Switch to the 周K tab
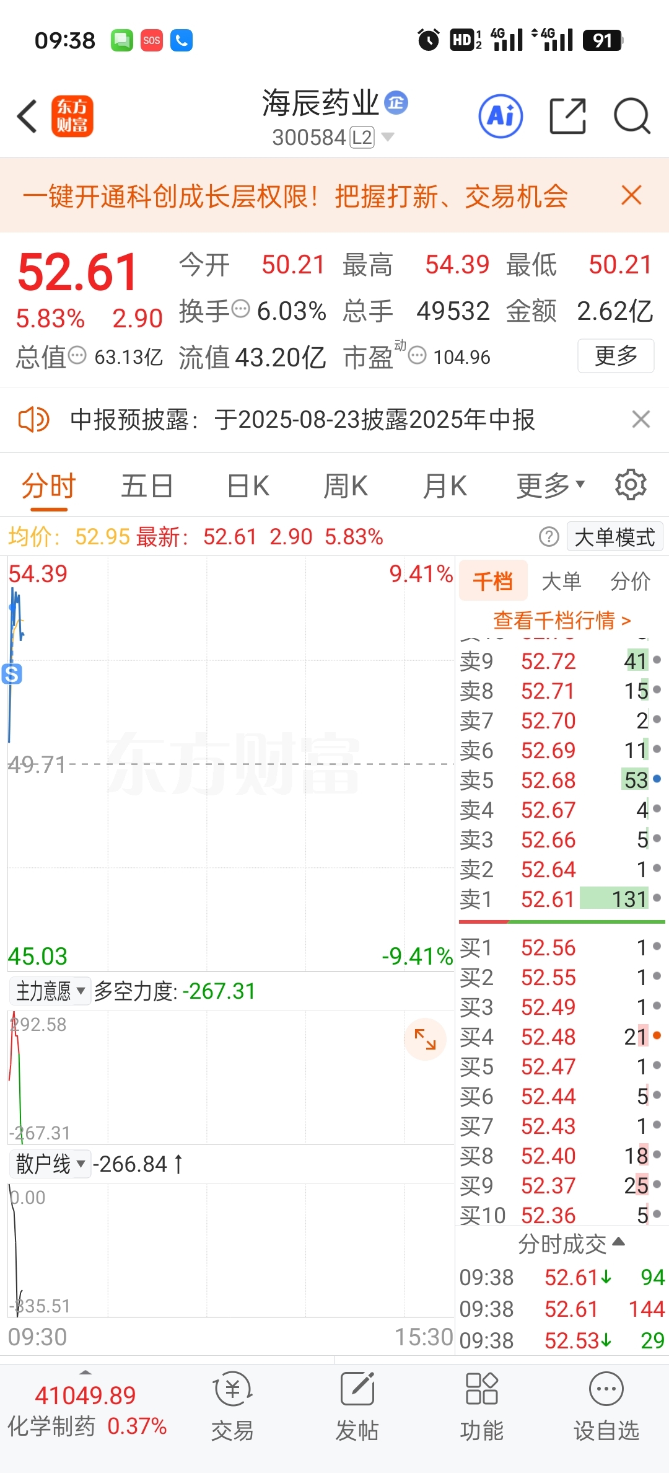Image resolution: width=669 pixels, height=1473 pixels. point(346,485)
